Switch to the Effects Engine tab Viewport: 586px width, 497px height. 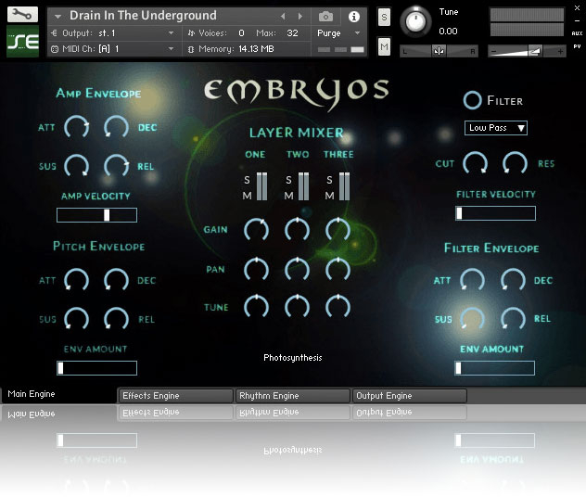176,396
